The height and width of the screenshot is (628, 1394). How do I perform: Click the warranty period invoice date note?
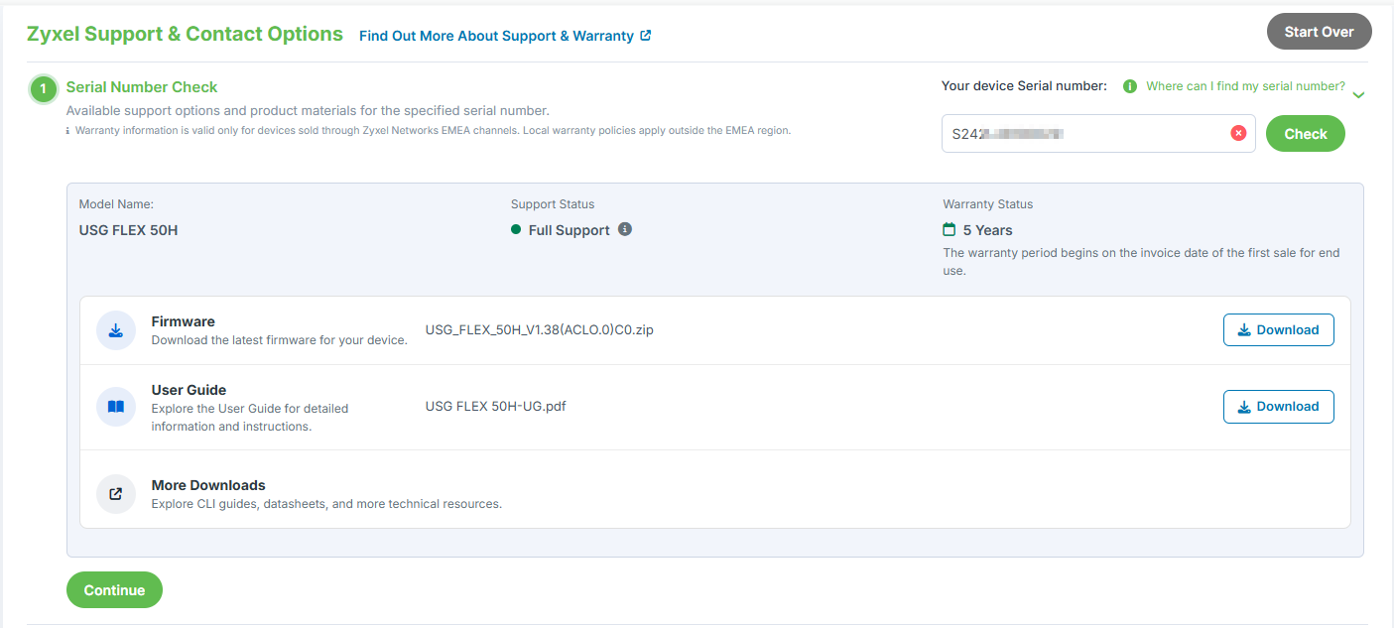1141,262
